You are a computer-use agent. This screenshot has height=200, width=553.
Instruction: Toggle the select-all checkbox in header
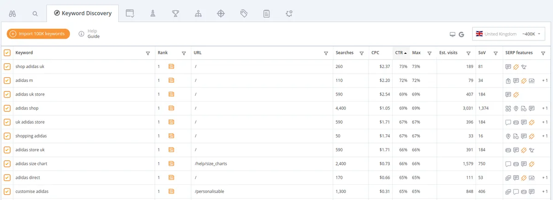pyautogui.click(x=7, y=53)
